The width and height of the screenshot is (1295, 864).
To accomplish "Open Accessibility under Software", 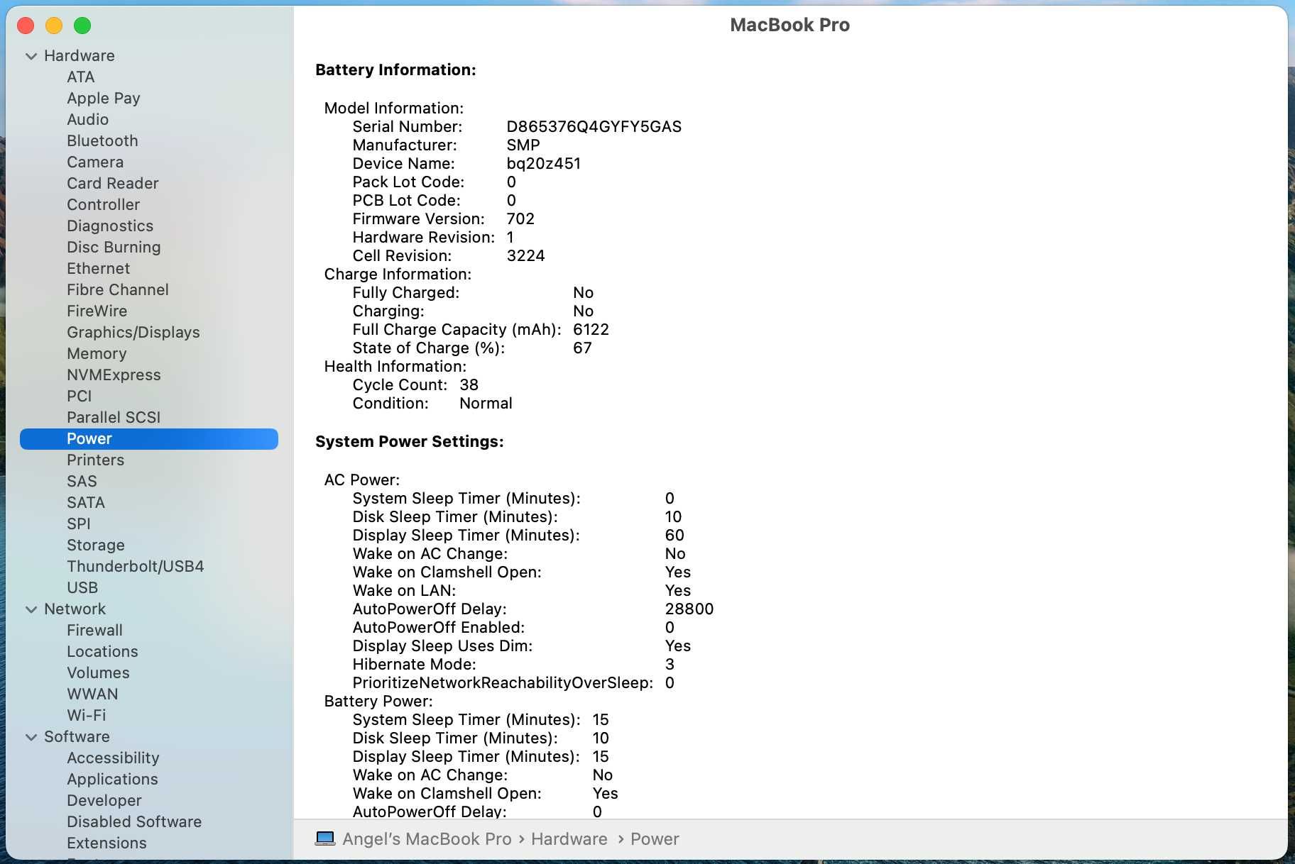I will [x=113, y=758].
